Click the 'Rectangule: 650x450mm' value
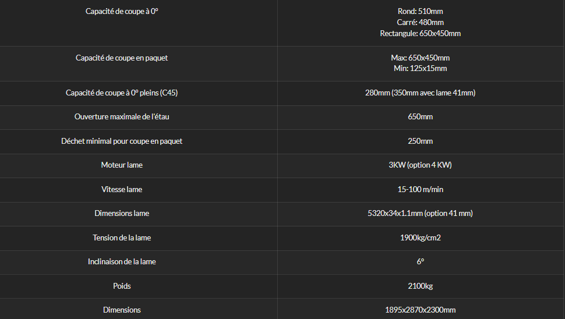Screen dimensions: 565x319 pos(420,34)
